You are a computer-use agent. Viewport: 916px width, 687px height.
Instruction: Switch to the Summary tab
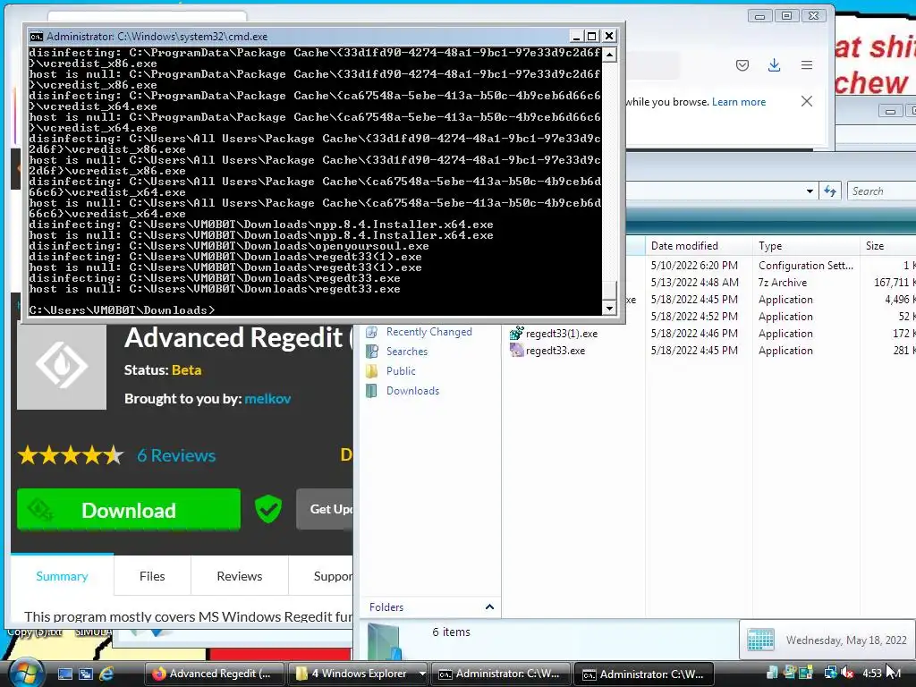[x=62, y=576]
